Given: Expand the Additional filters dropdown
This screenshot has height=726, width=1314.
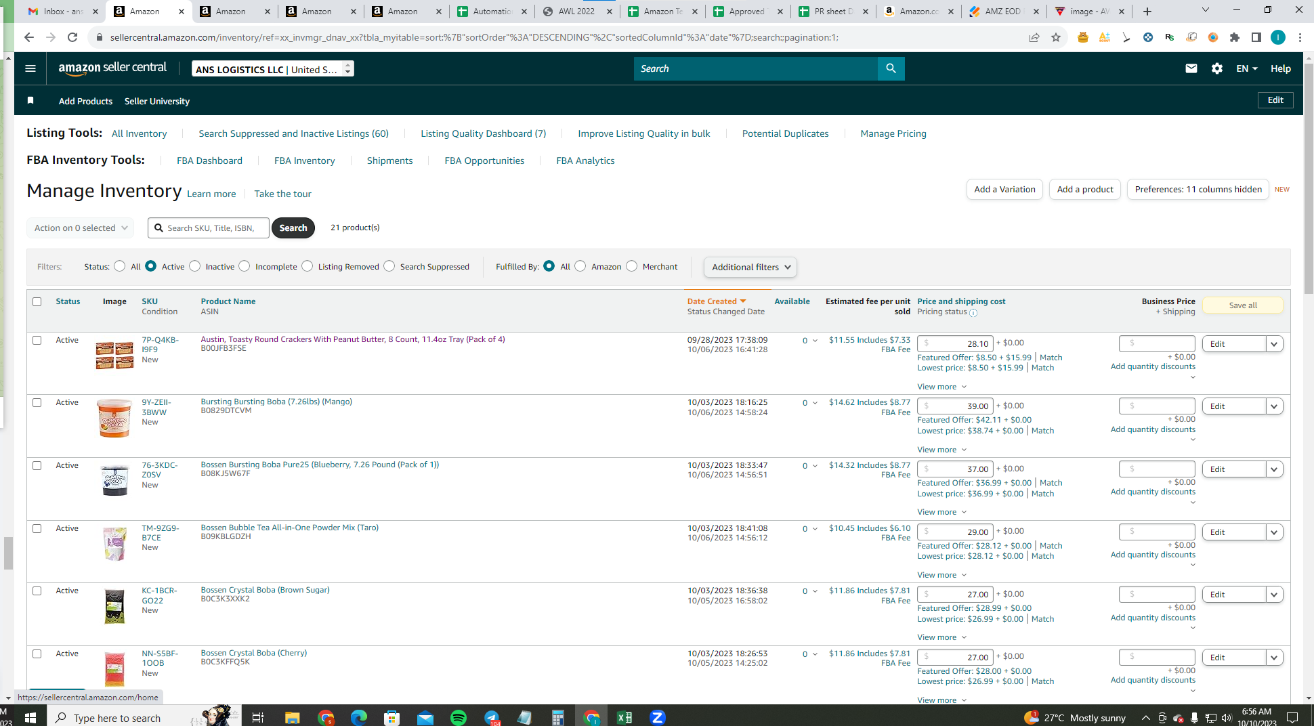Looking at the screenshot, I should 750,267.
